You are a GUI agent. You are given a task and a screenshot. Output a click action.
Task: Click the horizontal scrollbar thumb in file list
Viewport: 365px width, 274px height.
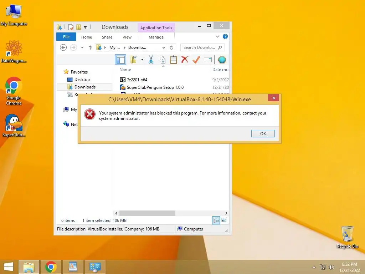click(x=147, y=213)
